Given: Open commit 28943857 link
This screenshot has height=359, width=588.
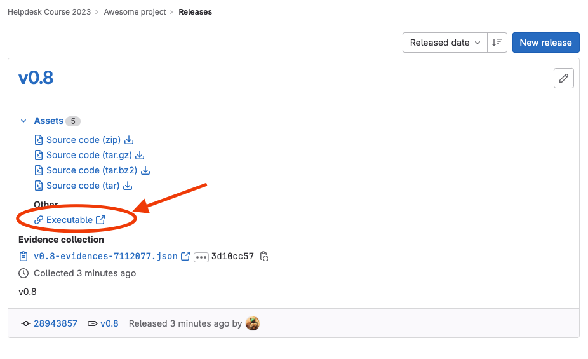Looking at the screenshot, I should (55, 323).
